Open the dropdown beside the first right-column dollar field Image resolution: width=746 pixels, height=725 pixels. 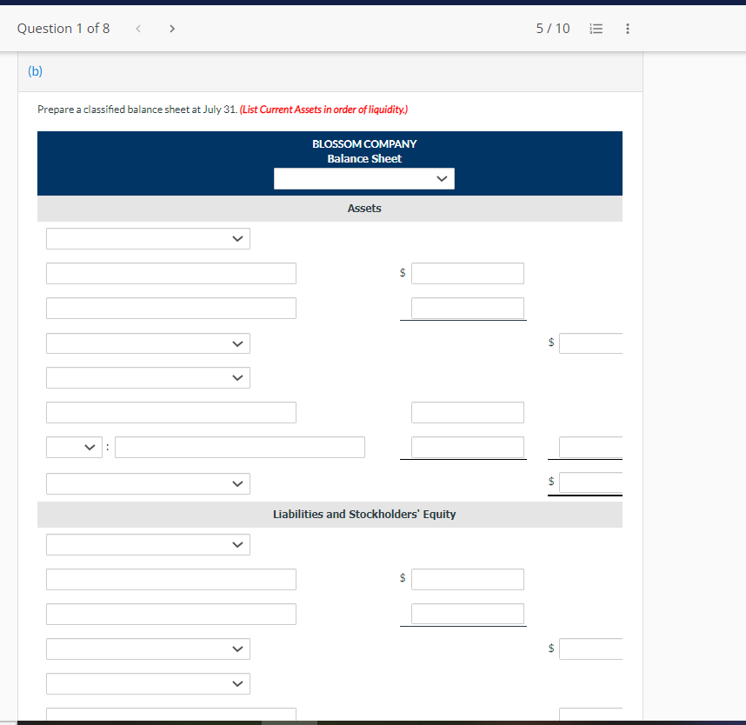pos(148,343)
